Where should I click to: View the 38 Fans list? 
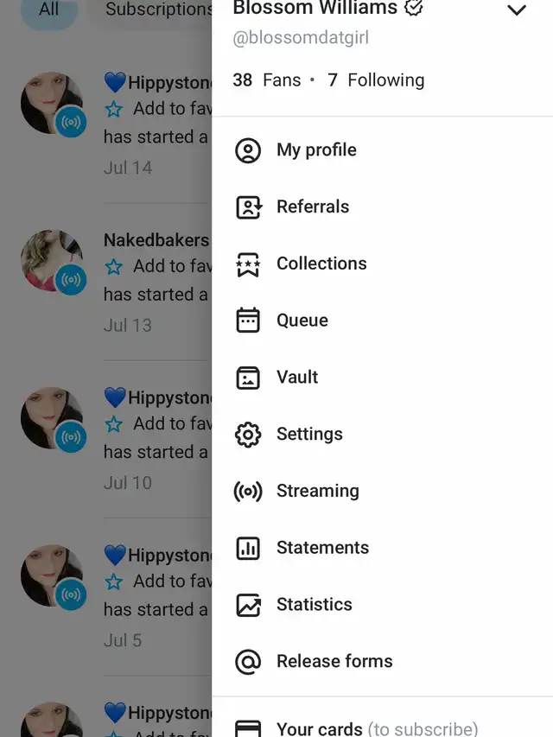pos(266,80)
